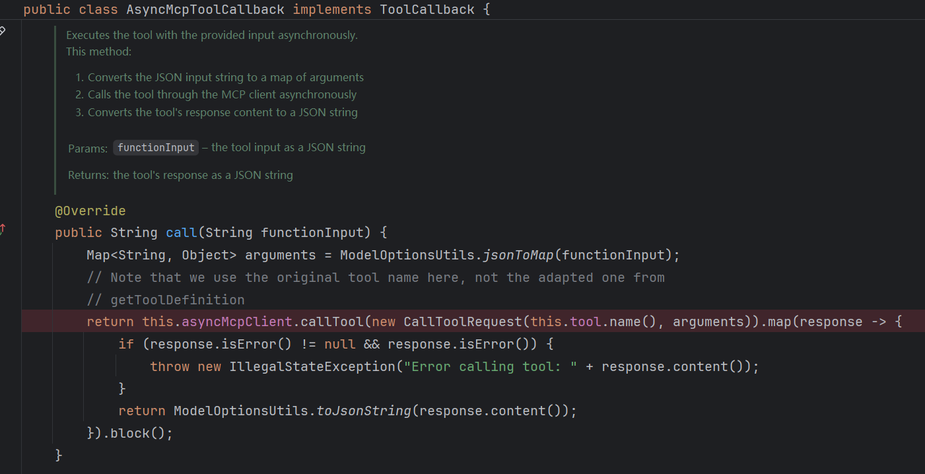Click the IllegalStateException class name

tap(312, 367)
